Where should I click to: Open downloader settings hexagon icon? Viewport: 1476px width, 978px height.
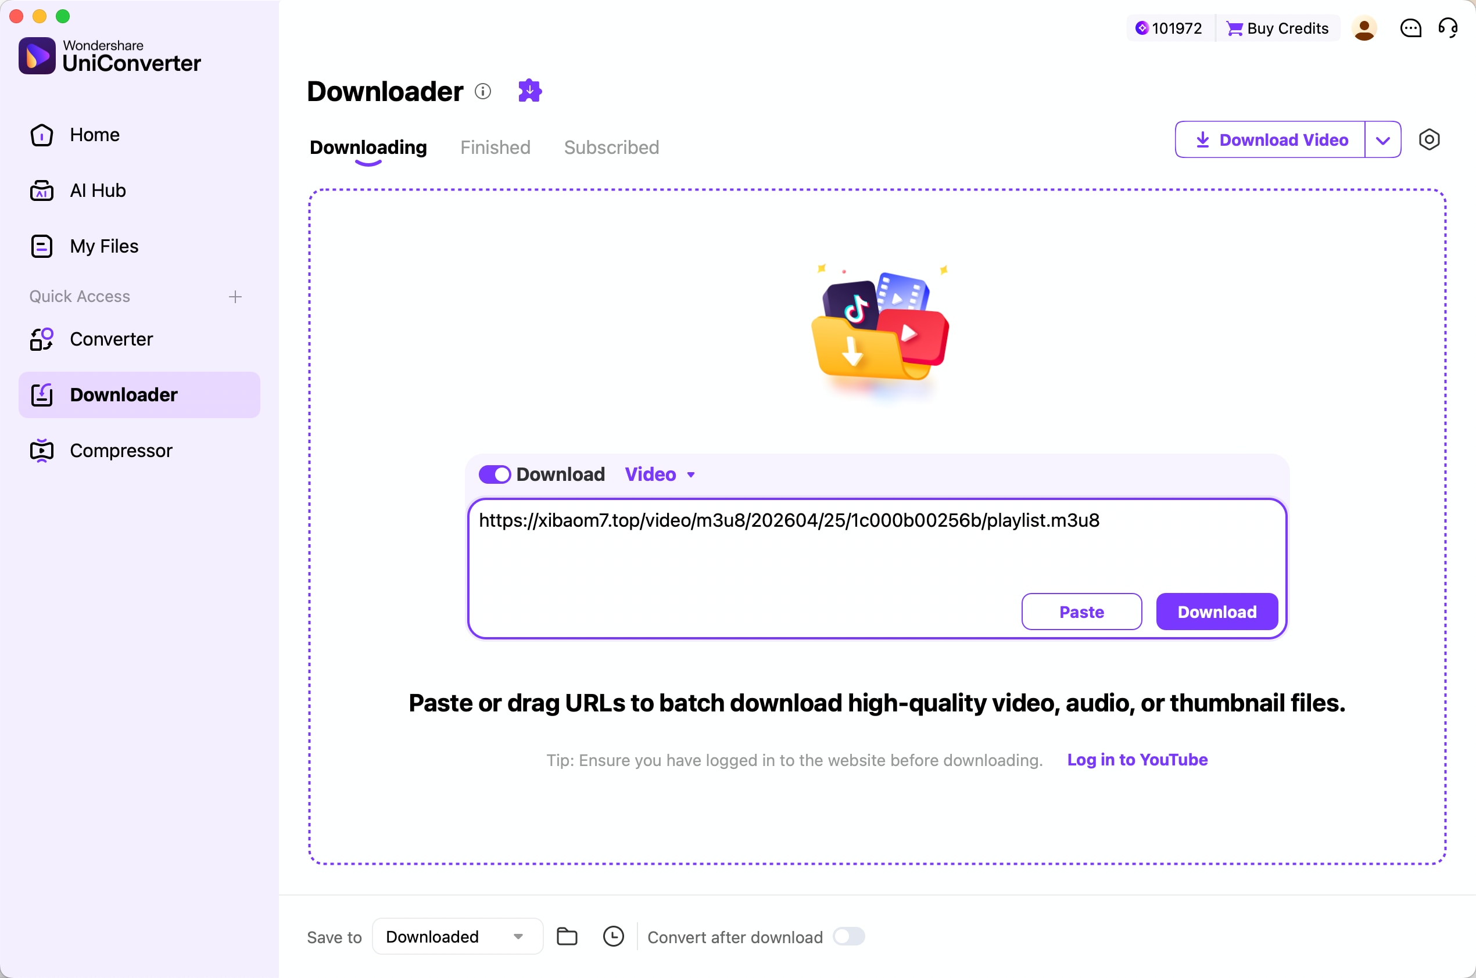[1429, 140]
